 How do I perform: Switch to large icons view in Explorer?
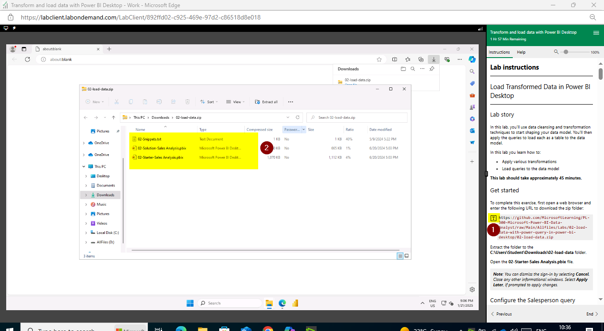pos(407,256)
